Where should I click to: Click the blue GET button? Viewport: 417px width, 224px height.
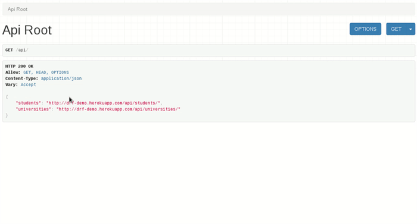point(396,29)
